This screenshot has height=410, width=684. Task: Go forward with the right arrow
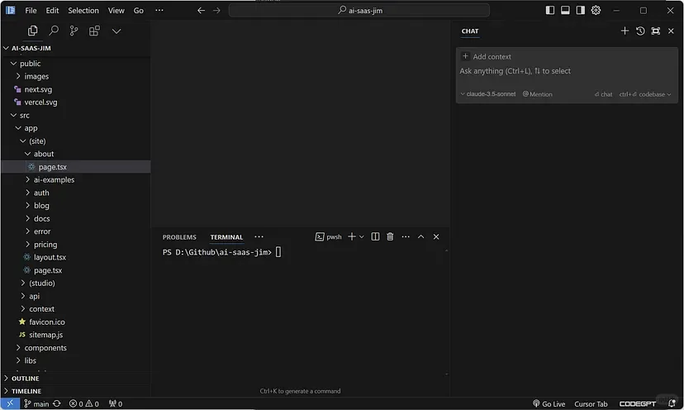click(x=216, y=11)
